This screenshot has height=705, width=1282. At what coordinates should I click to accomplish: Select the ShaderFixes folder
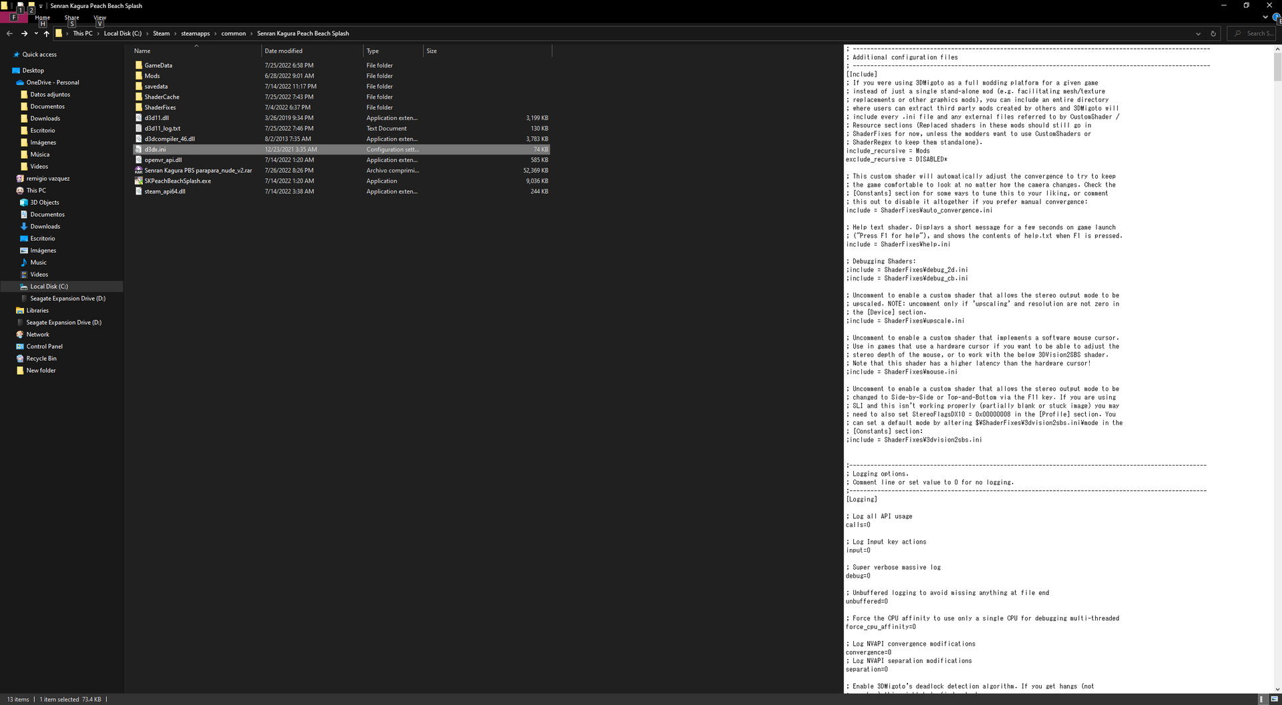coord(160,107)
